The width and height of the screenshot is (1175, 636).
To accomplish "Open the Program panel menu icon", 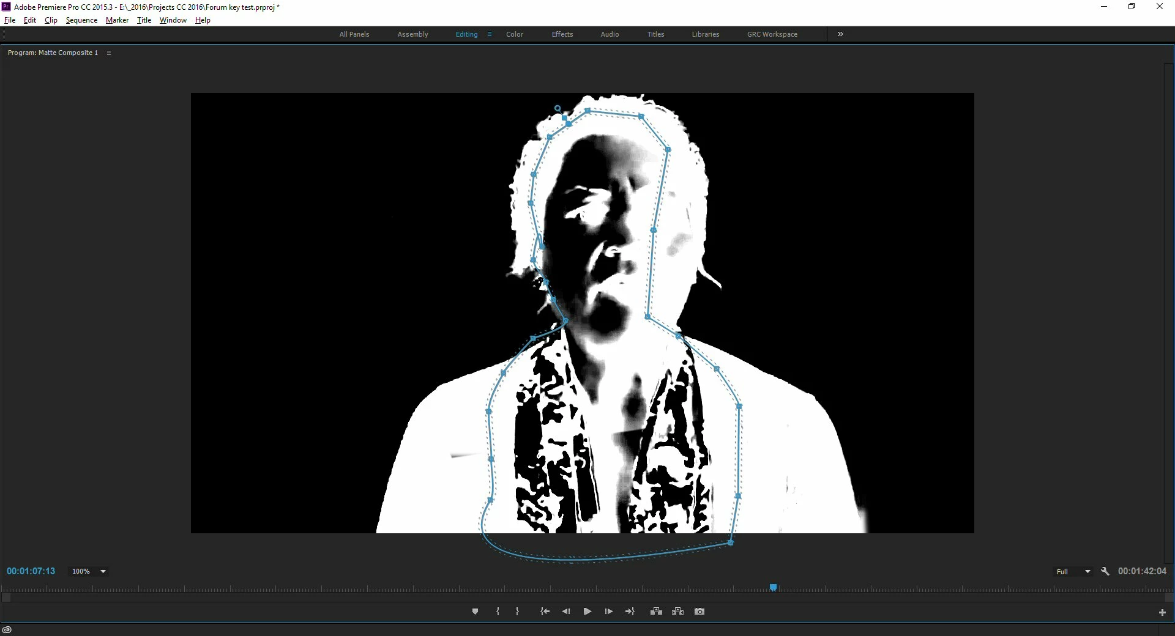I will 109,53.
